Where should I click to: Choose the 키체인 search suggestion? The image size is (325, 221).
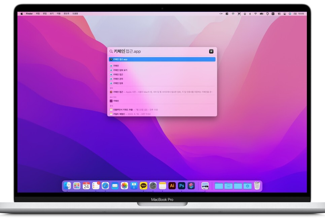[x=162, y=66]
